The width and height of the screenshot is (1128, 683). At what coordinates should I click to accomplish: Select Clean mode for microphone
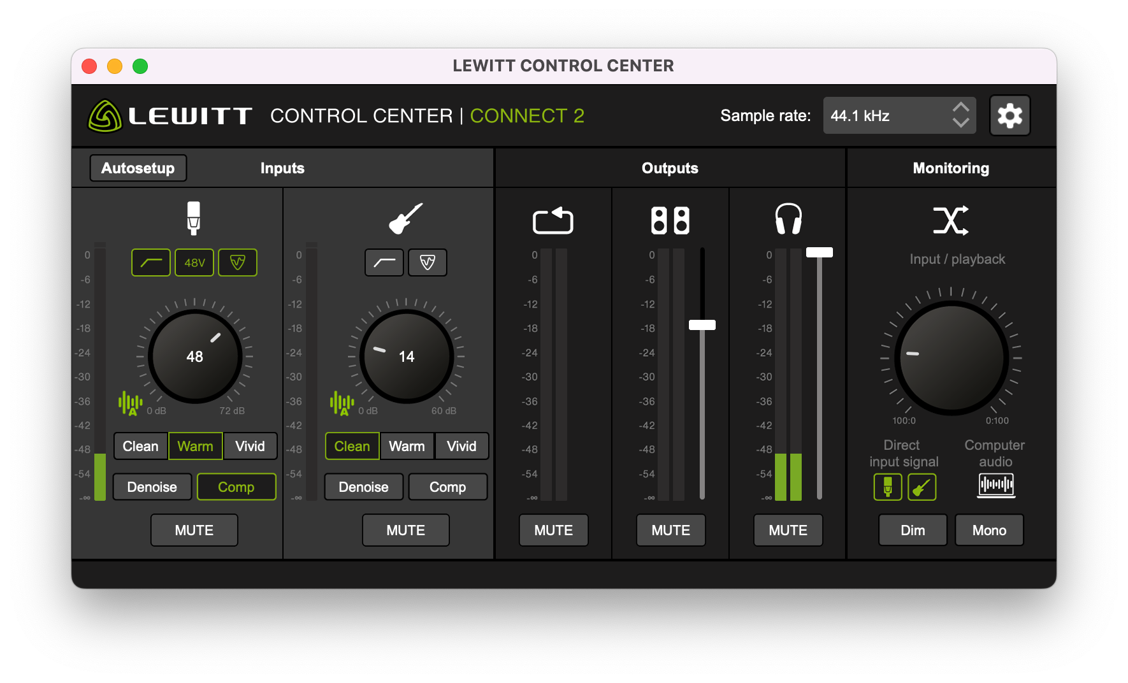[x=141, y=446]
